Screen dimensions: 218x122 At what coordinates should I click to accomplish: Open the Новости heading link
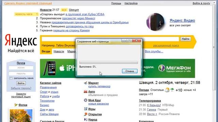point(46,10)
